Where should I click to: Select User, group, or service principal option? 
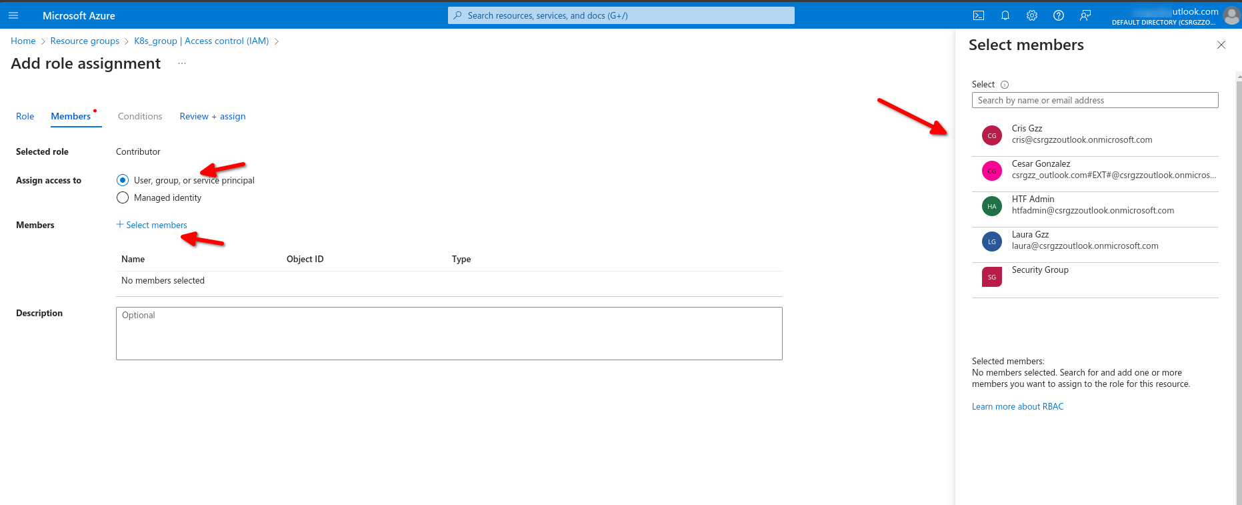(x=123, y=180)
